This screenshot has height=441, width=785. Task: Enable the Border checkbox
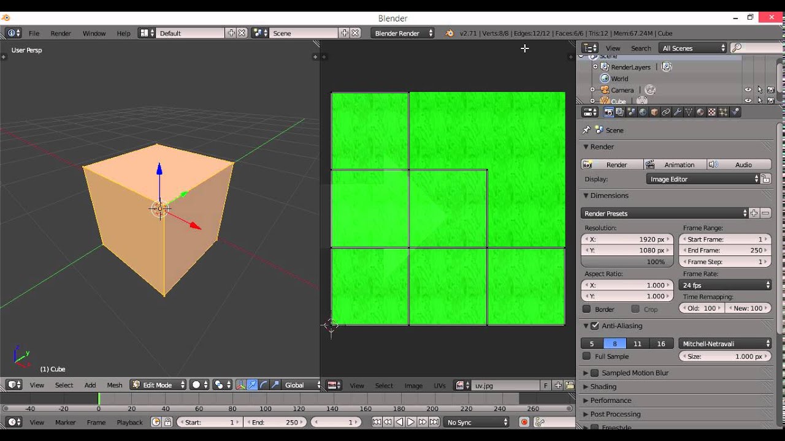[587, 309]
